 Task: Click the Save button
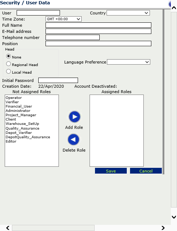111,171
